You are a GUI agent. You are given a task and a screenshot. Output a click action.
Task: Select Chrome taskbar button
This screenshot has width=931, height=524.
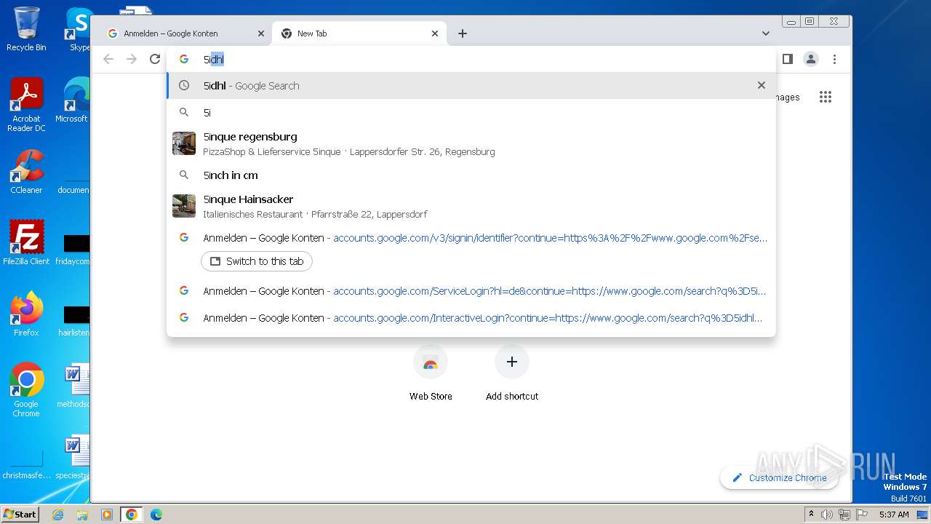click(132, 515)
